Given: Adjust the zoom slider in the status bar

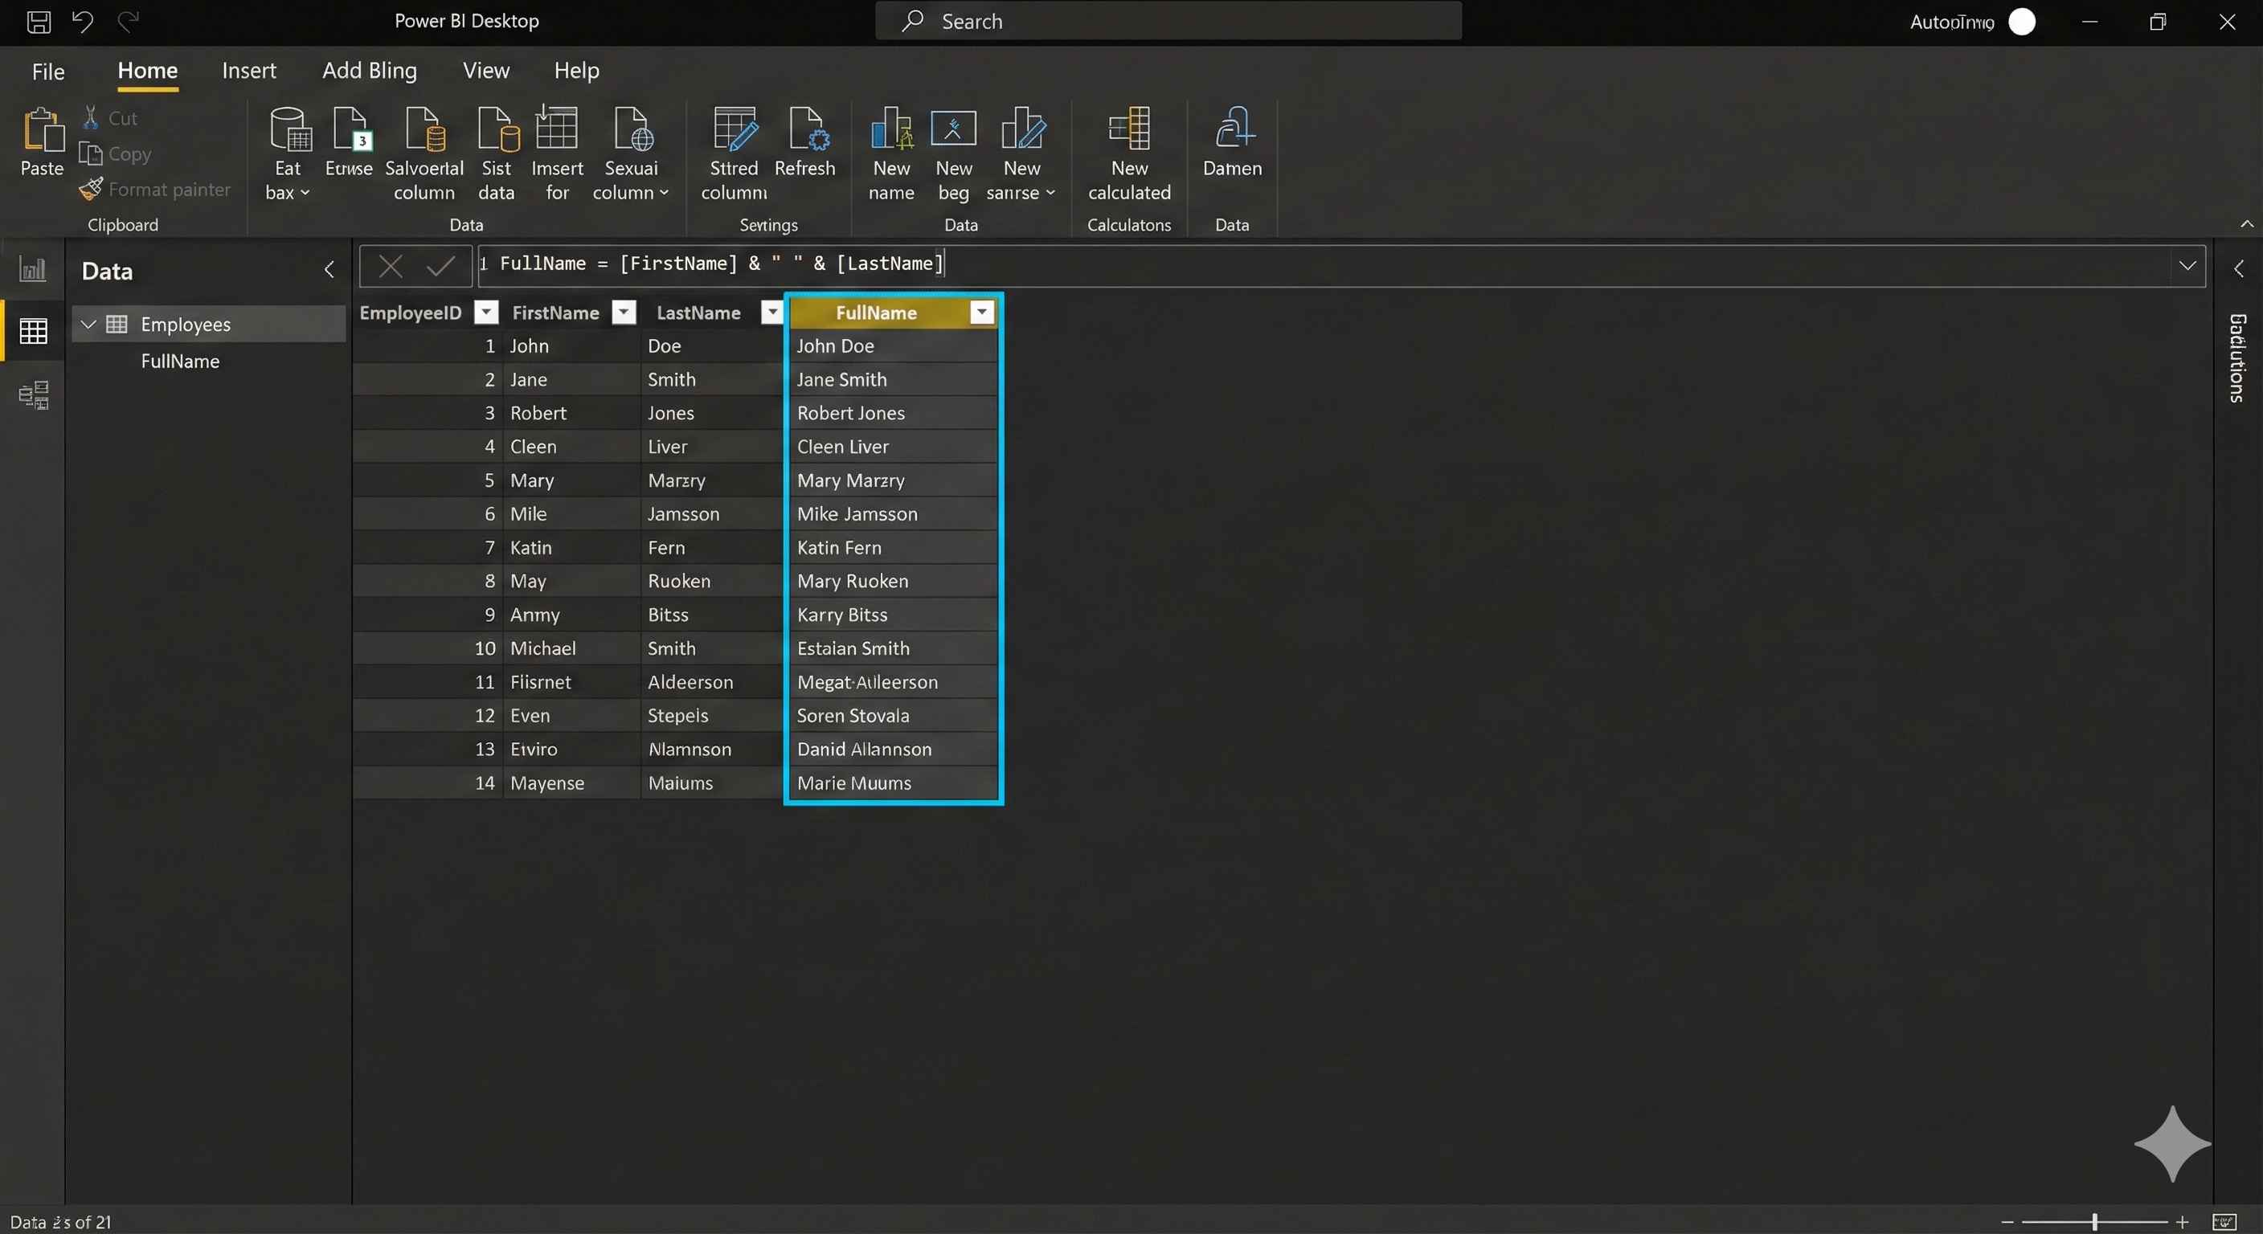Looking at the screenshot, I should [x=2093, y=1221].
